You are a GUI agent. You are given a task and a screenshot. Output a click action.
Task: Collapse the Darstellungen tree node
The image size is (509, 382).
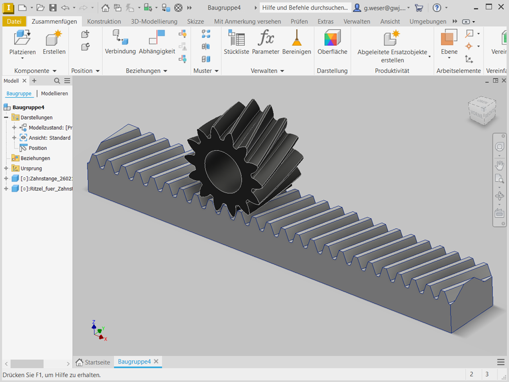[x=6, y=118]
